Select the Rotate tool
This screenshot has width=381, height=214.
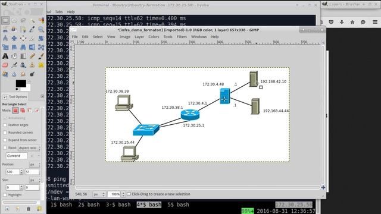[x=41, y=38]
